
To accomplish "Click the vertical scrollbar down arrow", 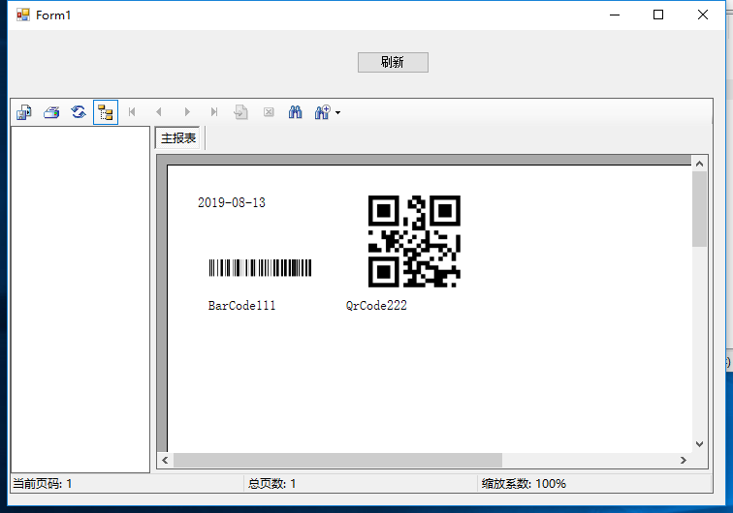I will click(x=699, y=444).
